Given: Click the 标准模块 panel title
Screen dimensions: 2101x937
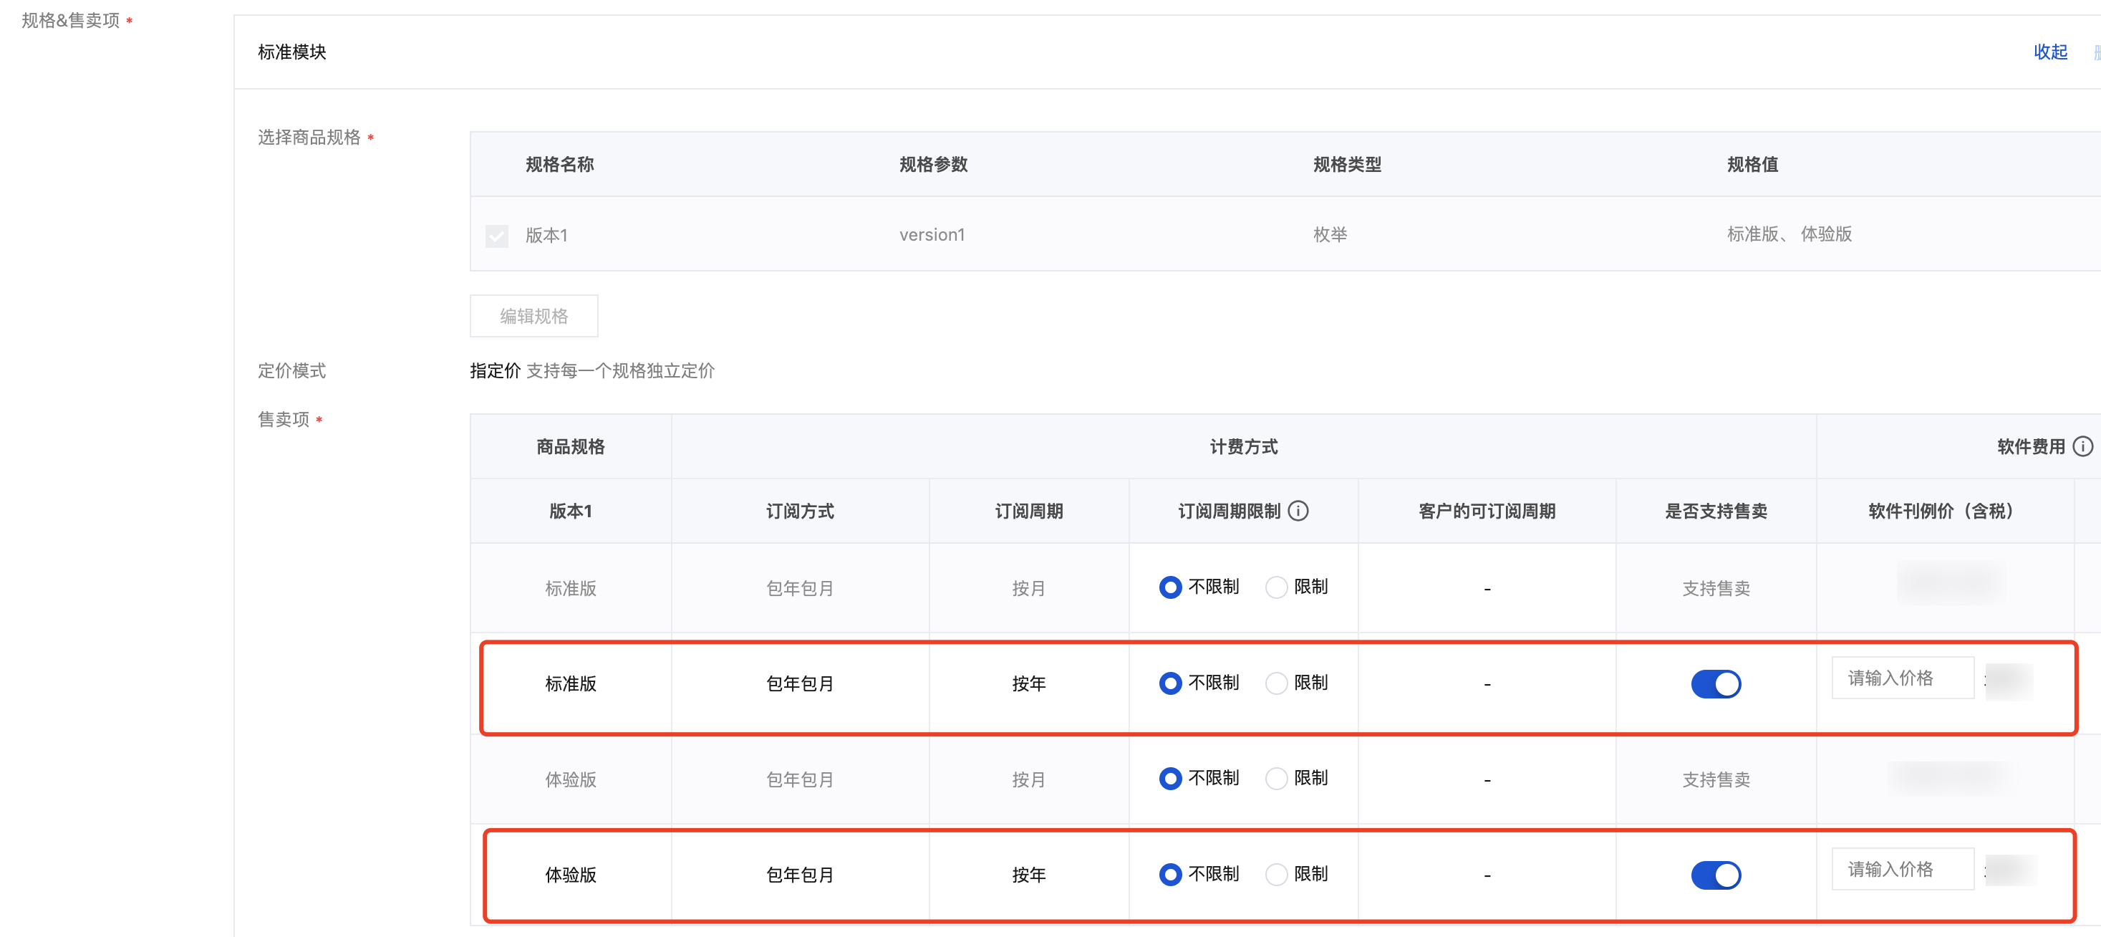Looking at the screenshot, I should [x=292, y=52].
